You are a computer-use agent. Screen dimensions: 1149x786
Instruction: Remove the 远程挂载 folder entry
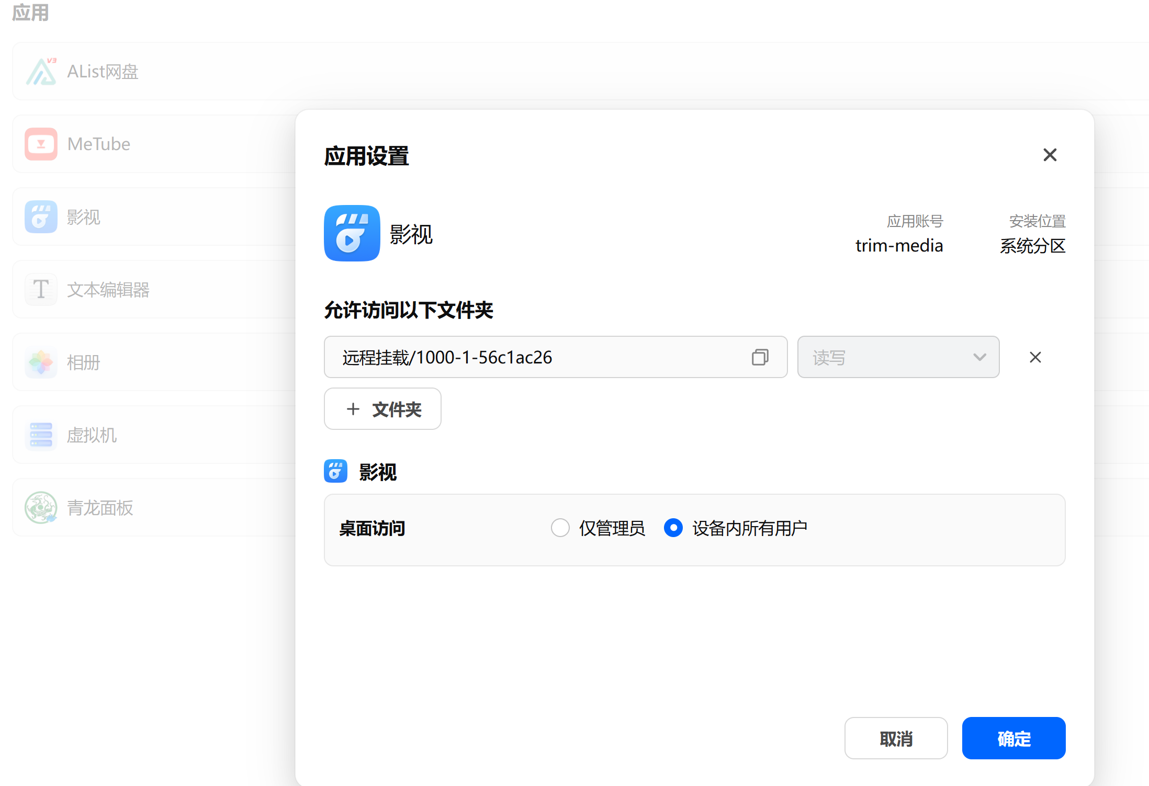tap(1035, 357)
